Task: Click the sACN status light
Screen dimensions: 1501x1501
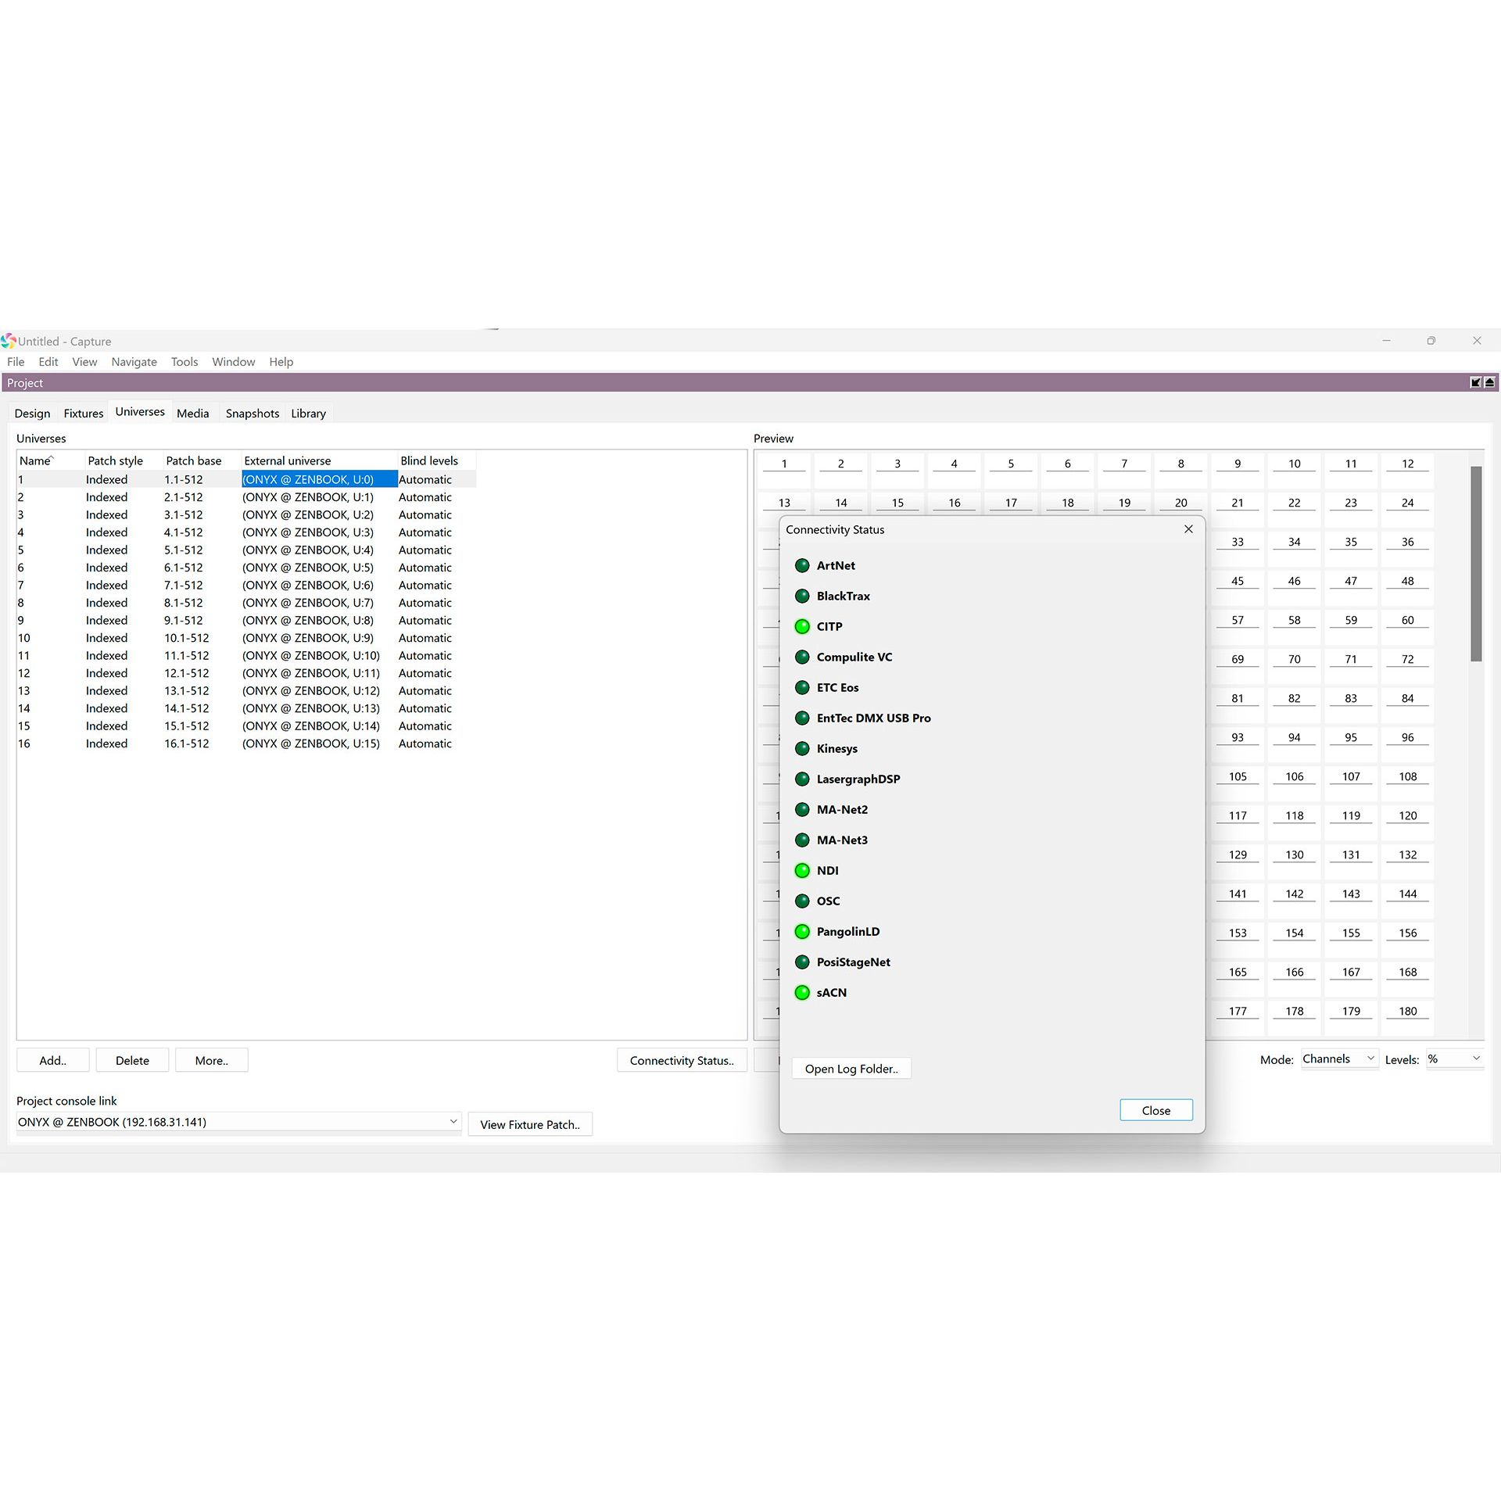Action: (x=801, y=992)
